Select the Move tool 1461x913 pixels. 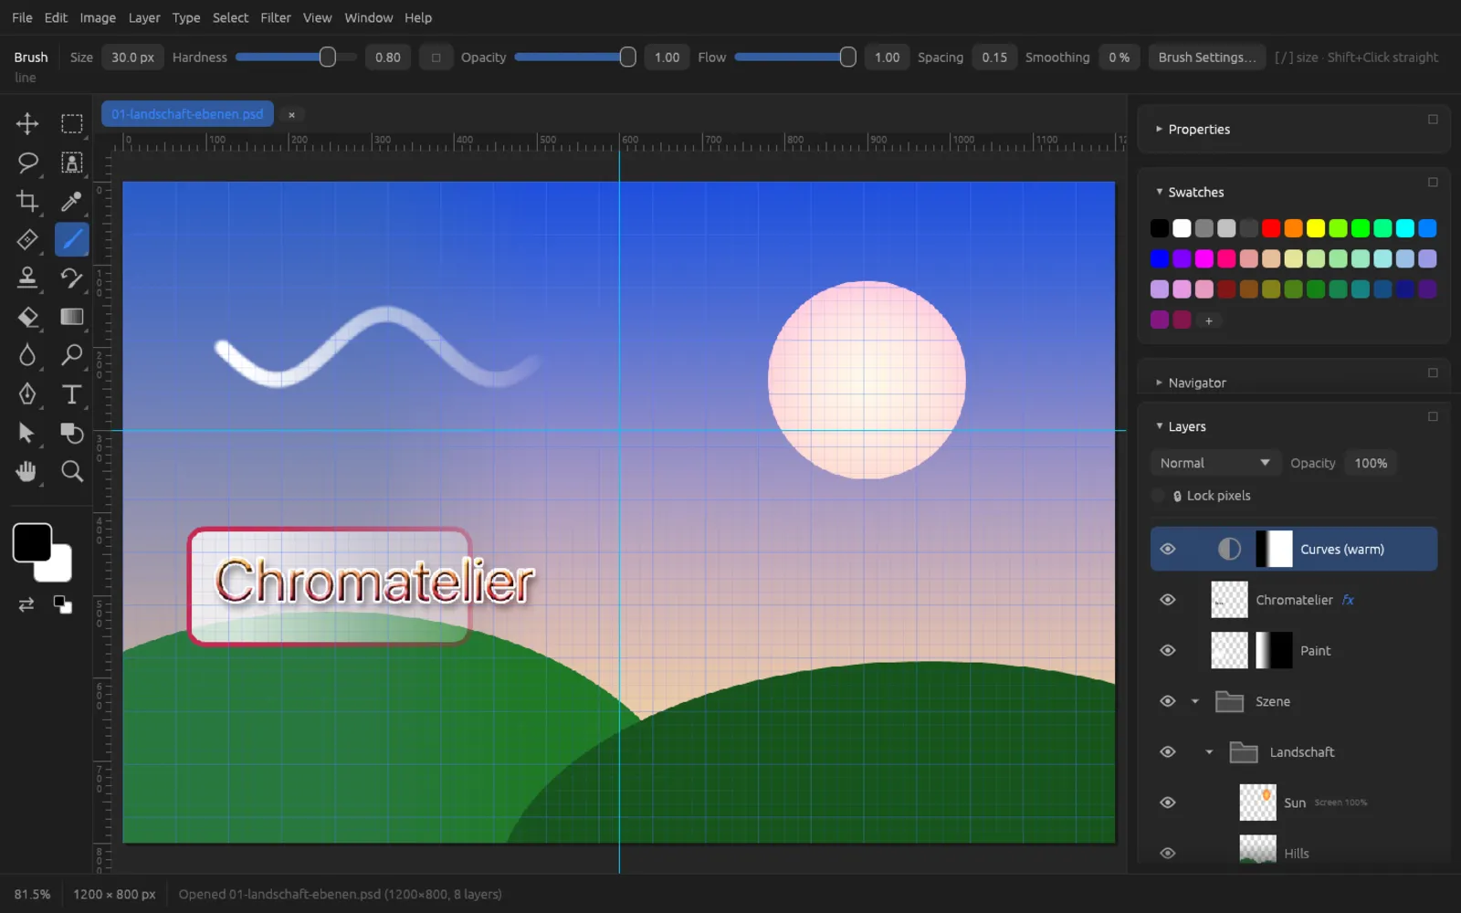pos(27,123)
